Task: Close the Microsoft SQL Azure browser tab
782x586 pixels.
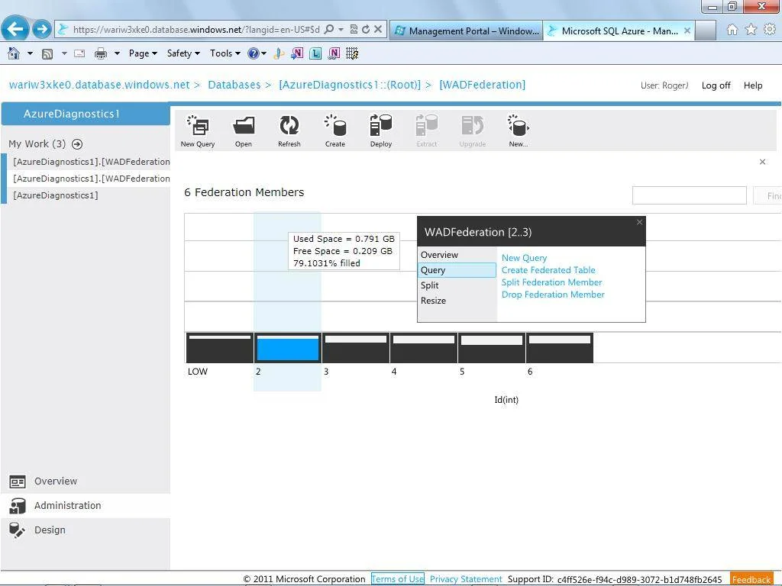Action: (687, 31)
